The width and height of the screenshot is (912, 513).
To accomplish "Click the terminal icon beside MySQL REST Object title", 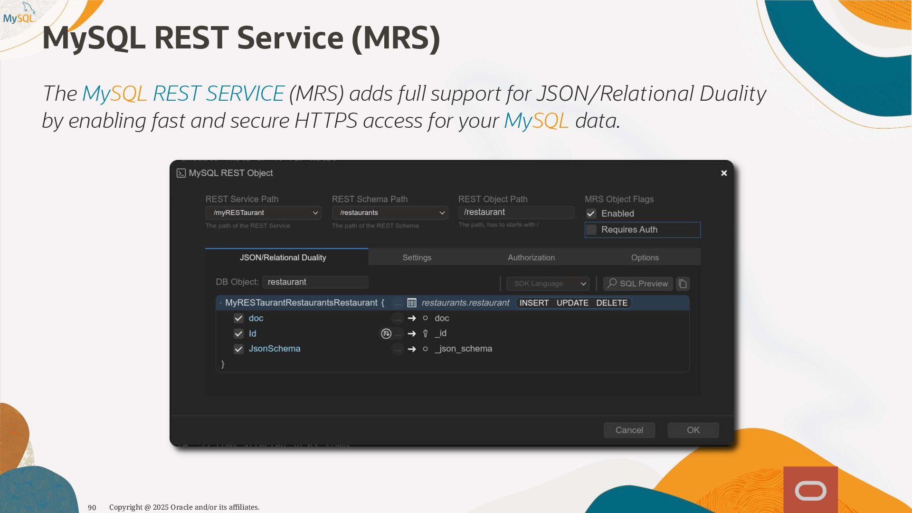I will point(181,173).
